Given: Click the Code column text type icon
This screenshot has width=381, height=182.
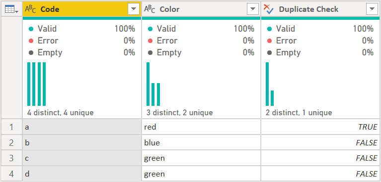Looking at the screenshot, I should (30, 9).
